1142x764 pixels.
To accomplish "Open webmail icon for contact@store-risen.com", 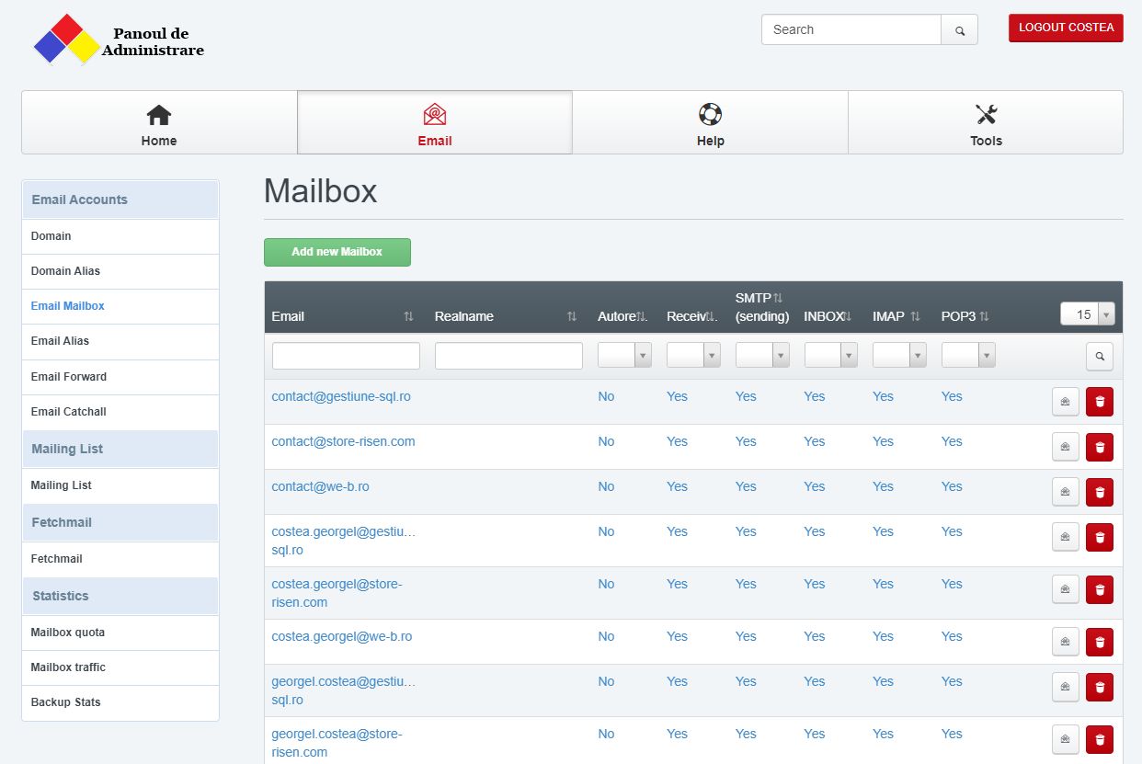I will click(x=1065, y=447).
